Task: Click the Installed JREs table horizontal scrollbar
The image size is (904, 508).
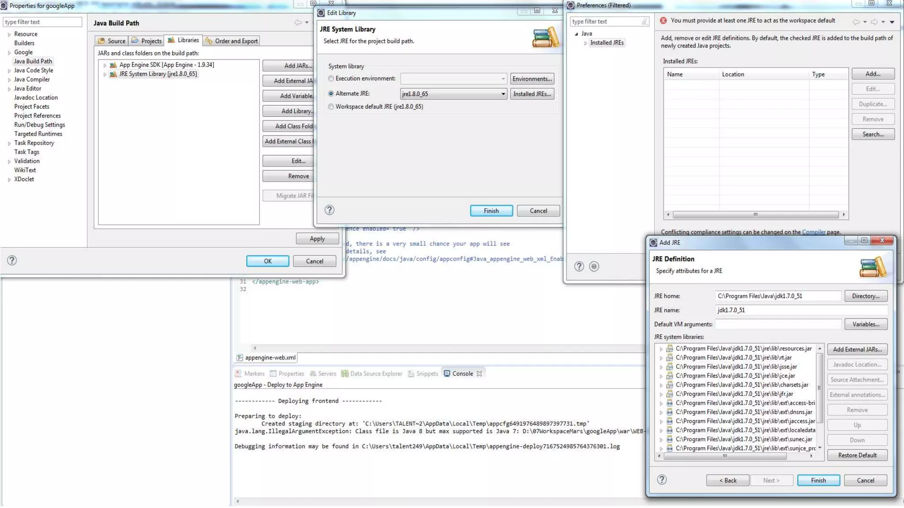Action: coord(755,215)
